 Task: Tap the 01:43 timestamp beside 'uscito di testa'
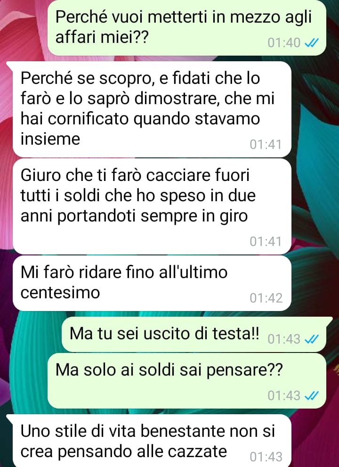pyautogui.click(x=284, y=339)
